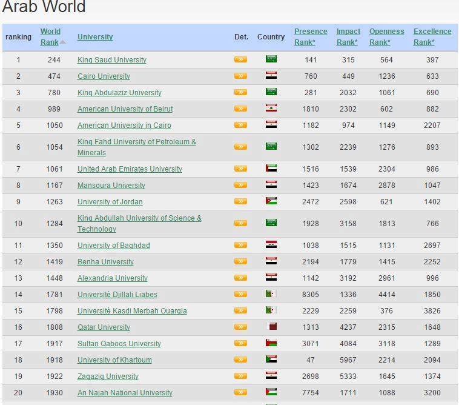459x405 pixels.
Task: Click UAE flag in United Arab Emirates University row
Action: pos(271,168)
